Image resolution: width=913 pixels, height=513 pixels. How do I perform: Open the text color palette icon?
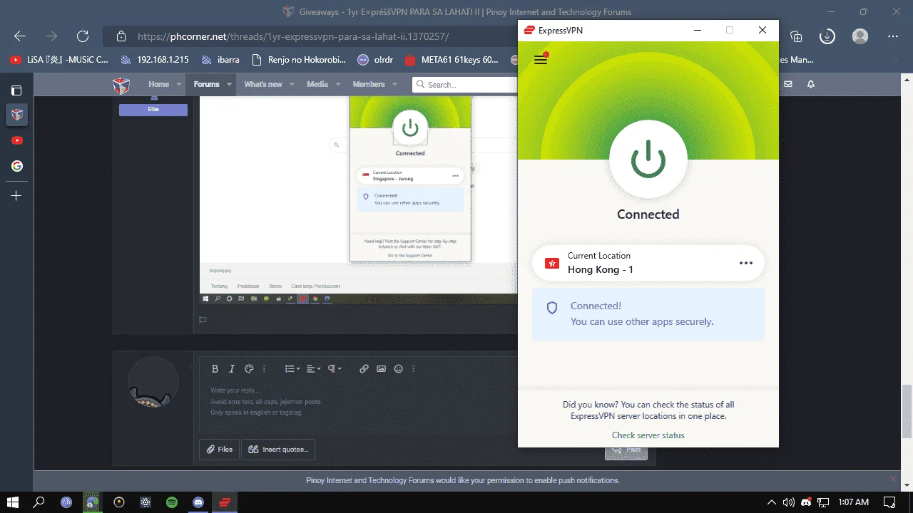click(249, 369)
